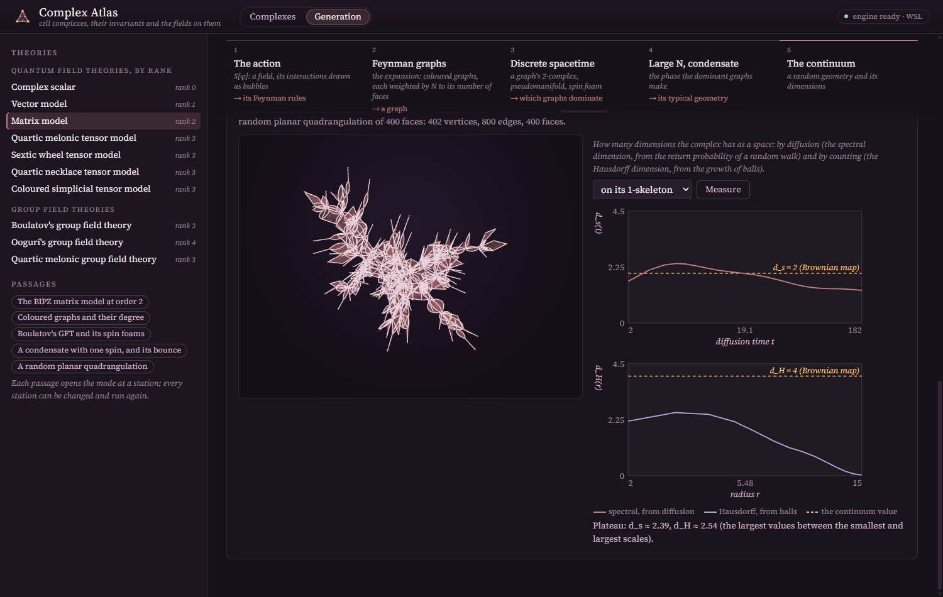Click the 'd_H = 4 (Brownian map)' label
The image size is (943, 597).
(814, 371)
